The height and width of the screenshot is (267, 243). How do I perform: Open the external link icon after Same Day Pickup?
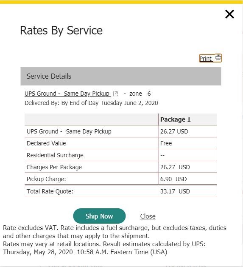pyautogui.click(x=115, y=94)
